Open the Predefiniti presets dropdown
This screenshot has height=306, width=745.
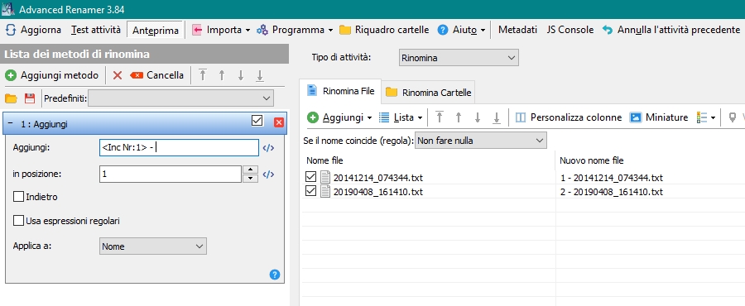180,98
